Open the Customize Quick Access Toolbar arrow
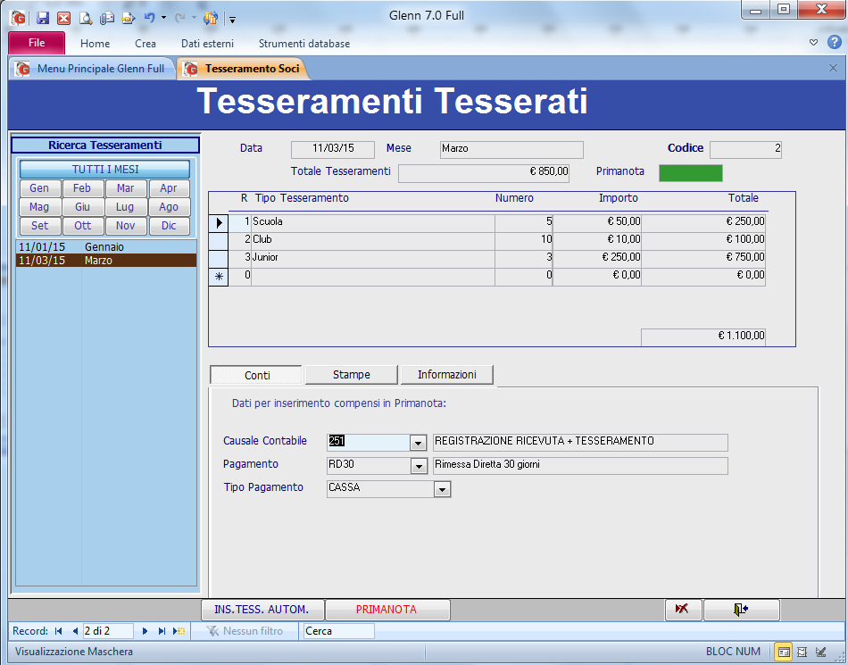848x665 pixels. pyautogui.click(x=233, y=20)
